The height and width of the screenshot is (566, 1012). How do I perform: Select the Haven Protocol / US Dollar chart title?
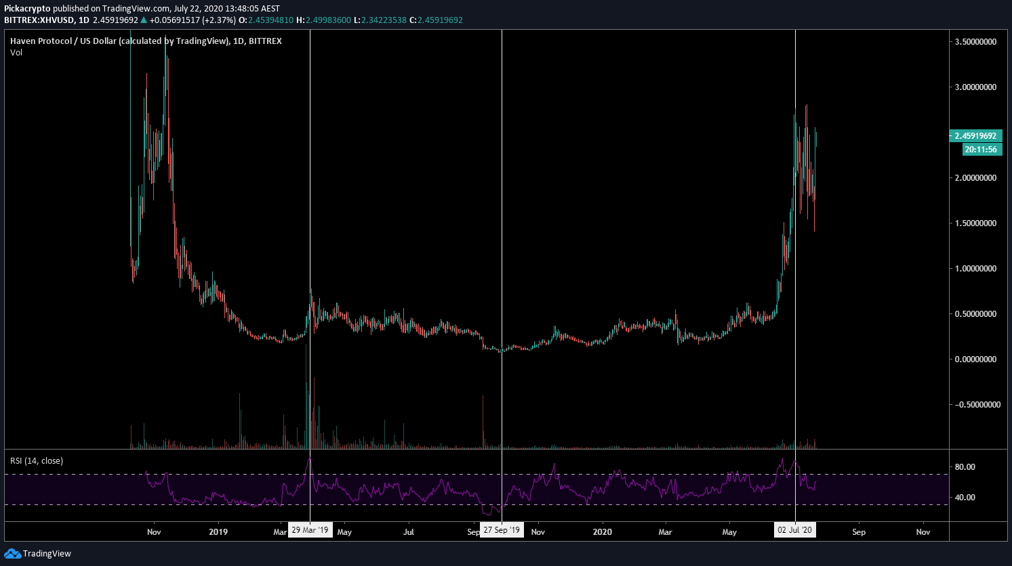coord(146,41)
